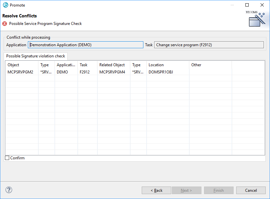This screenshot has height=199, width=270.
Task: Click the MCPSRVPGM4 related object cell
Action: pyautogui.click(x=112, y=72)
